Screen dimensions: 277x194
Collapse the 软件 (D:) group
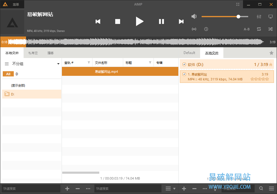(271, 64)
